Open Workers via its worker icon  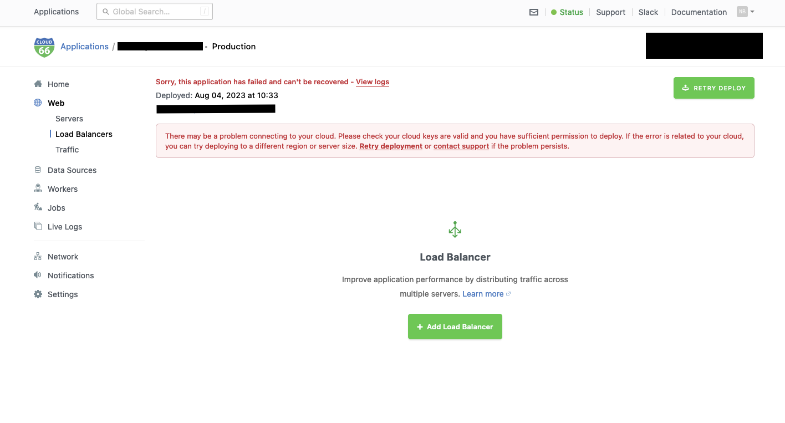[x=38, y=188]
